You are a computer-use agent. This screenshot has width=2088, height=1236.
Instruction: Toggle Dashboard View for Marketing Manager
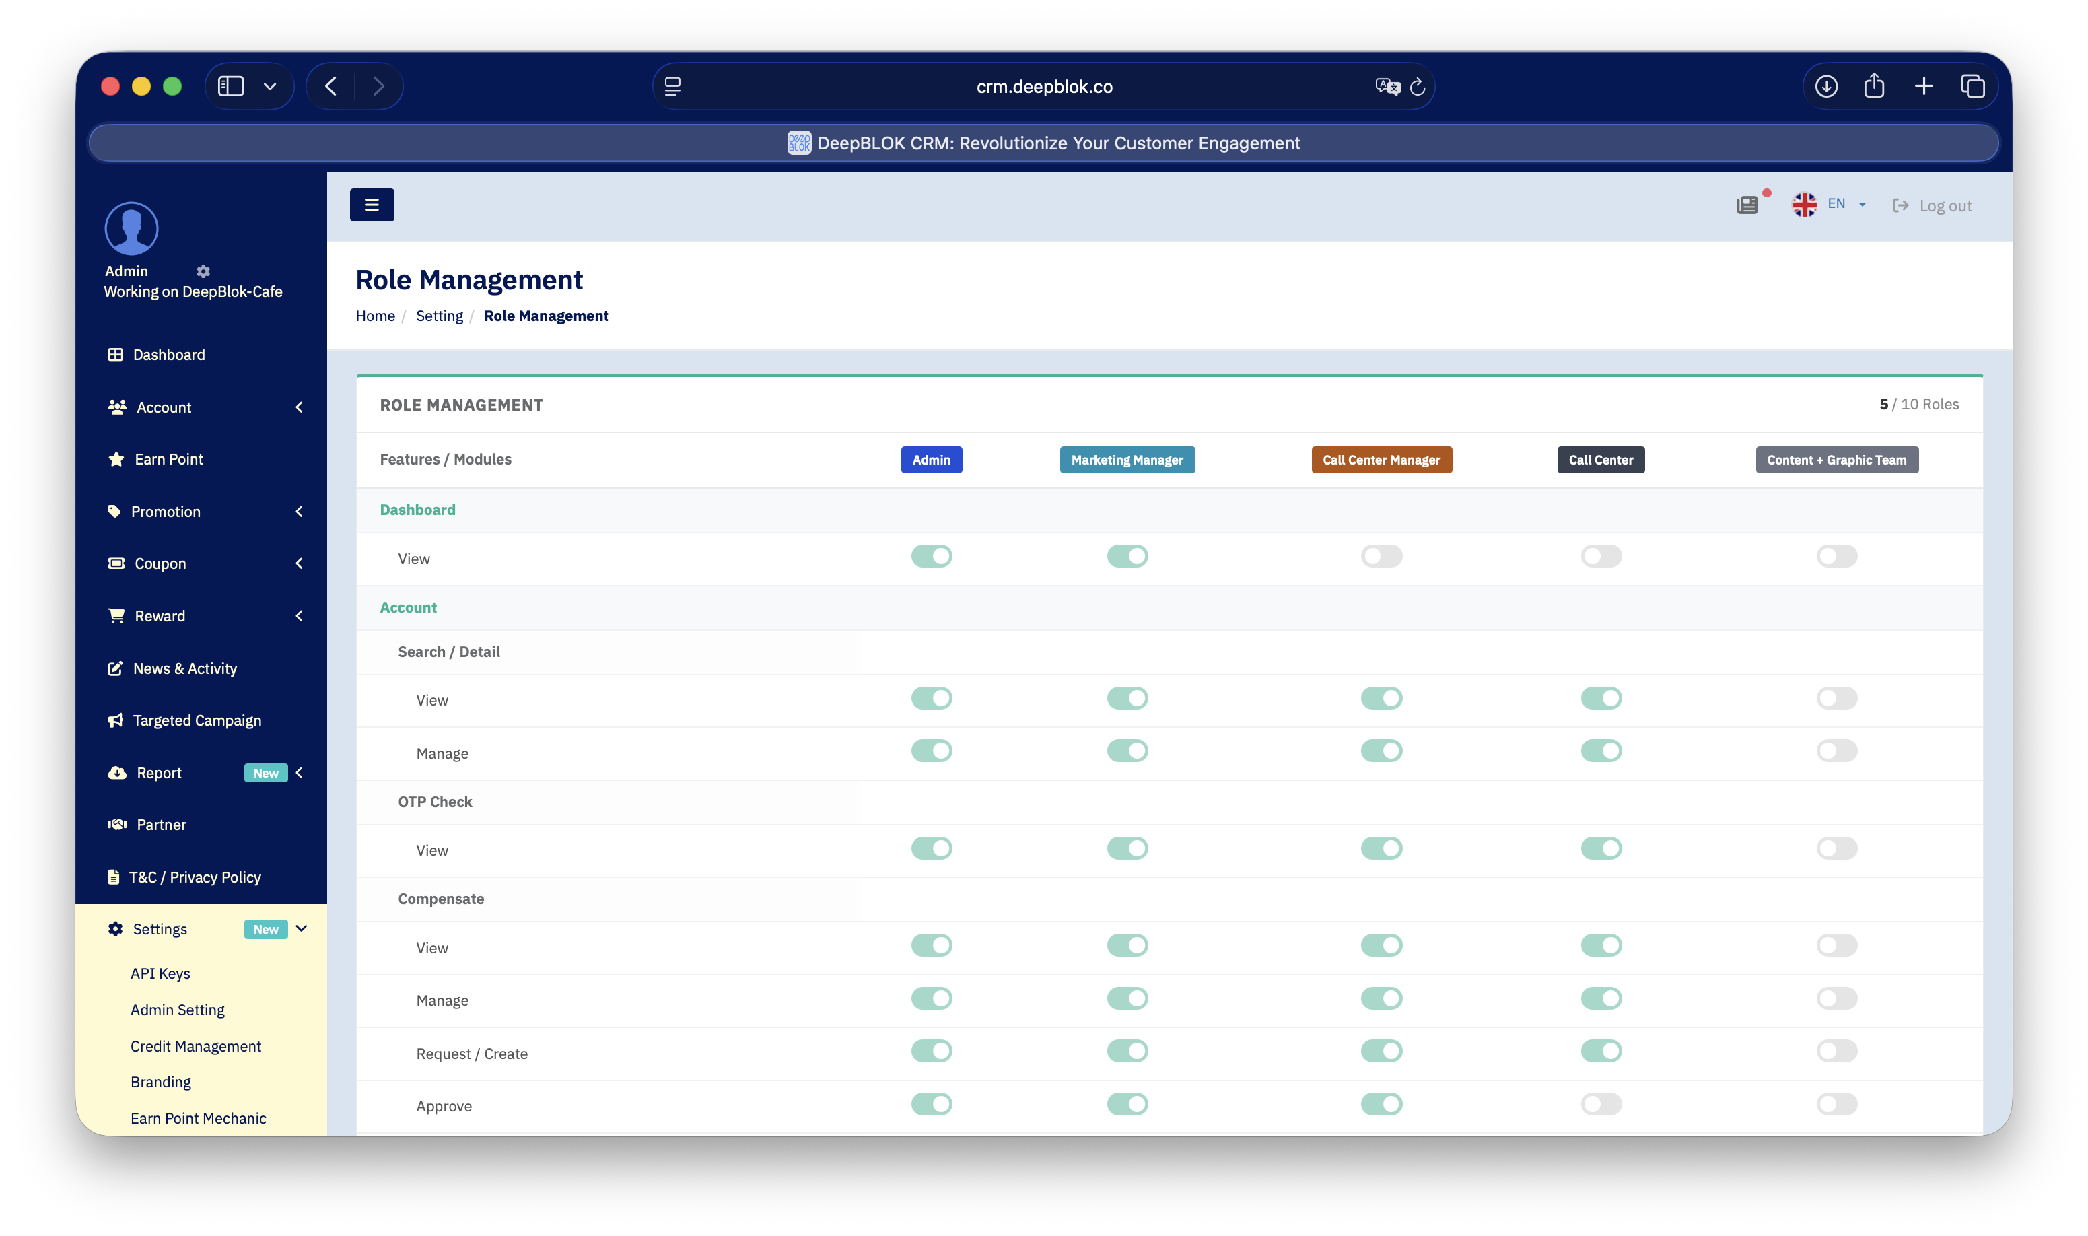click(1127, 556)
